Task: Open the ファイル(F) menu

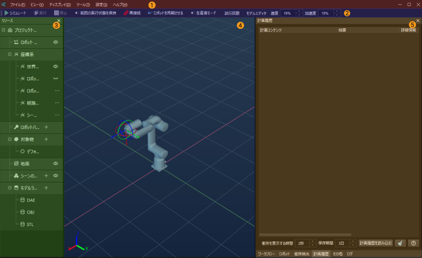Action: pyautogui.click(x=18, y=5)
